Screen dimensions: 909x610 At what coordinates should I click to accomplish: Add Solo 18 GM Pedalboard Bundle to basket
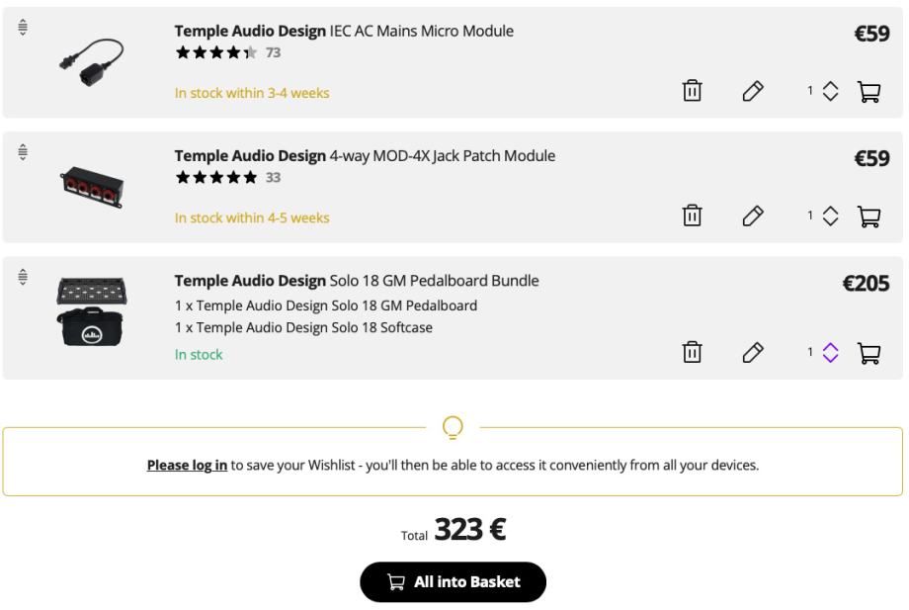tap(869, 352)
